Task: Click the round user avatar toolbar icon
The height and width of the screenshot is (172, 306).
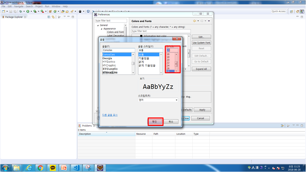Action: (x=80, y=12)
